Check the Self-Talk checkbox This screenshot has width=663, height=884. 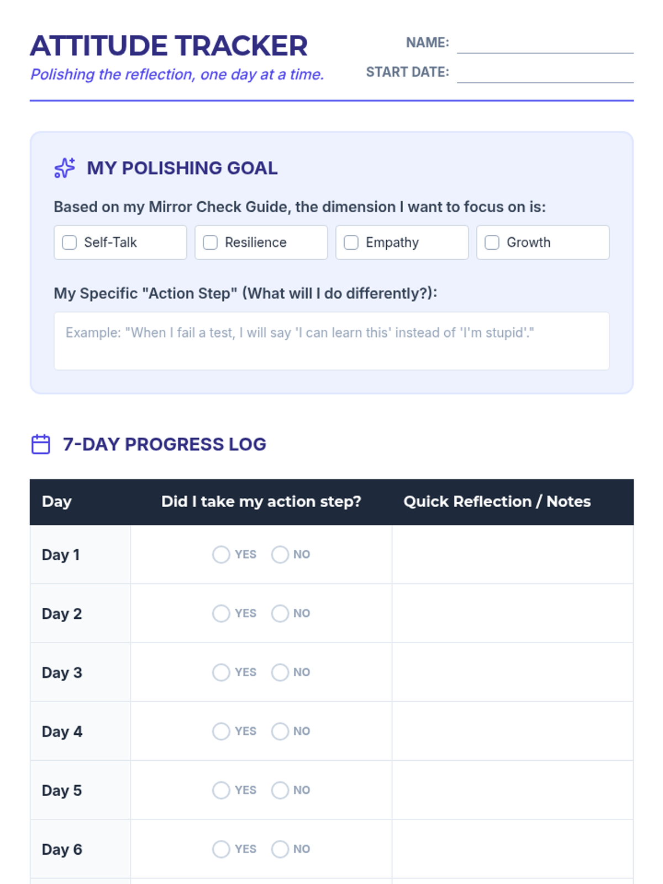[x=70, y=243]
